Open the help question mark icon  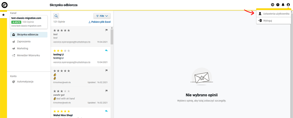tap(278, 5)
